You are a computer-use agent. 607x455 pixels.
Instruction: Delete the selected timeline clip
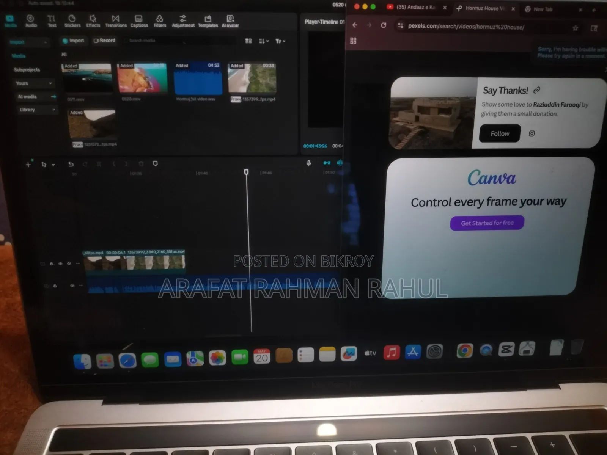(141, 164)
